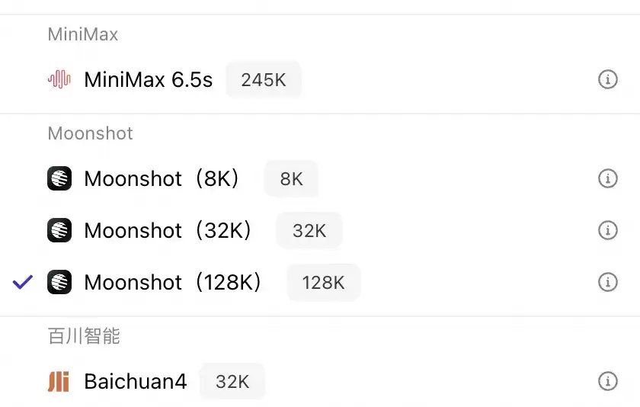This screenshot has width=640, height=407.
Task: Click the MiniMax waveform logo icon
Action: (x=59, y=79)
